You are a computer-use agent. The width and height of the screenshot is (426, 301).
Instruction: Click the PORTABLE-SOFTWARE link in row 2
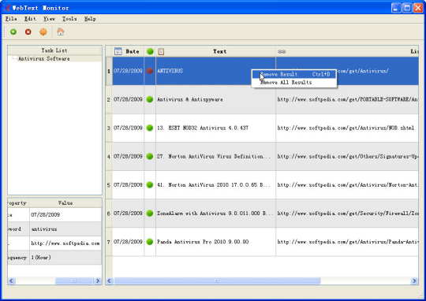pyautogui.click(x=347, y=99)
